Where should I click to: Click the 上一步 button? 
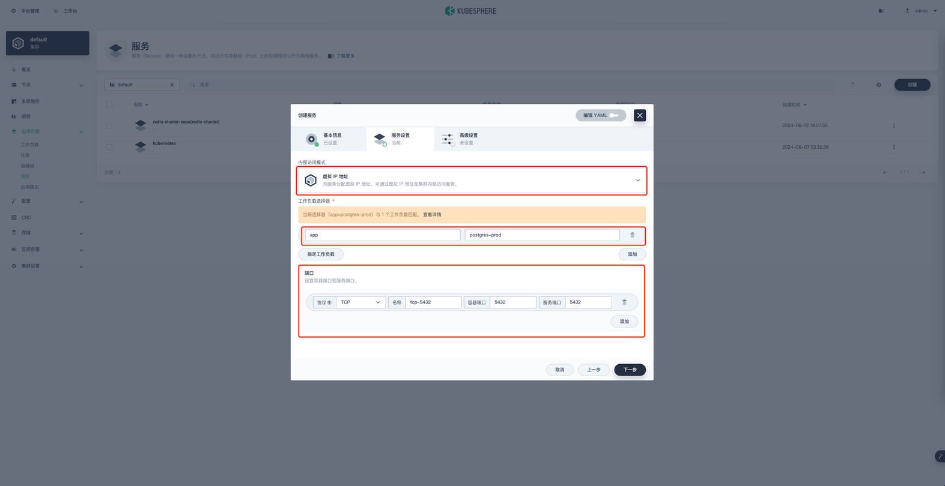click(x=594, y=370)
